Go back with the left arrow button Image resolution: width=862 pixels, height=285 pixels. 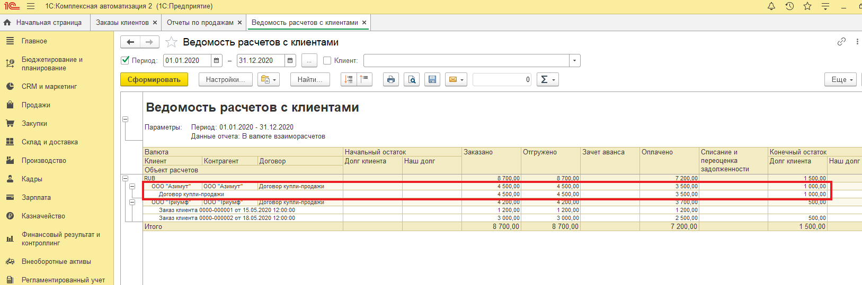pos(130,42)
